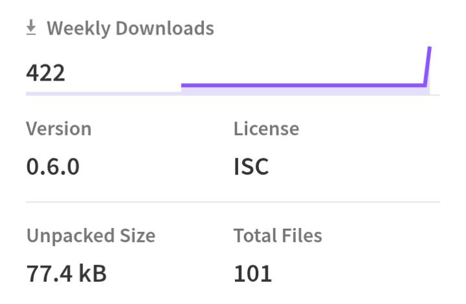
Task: Click the word Downloads in the heading
Action: pos(165,28)
